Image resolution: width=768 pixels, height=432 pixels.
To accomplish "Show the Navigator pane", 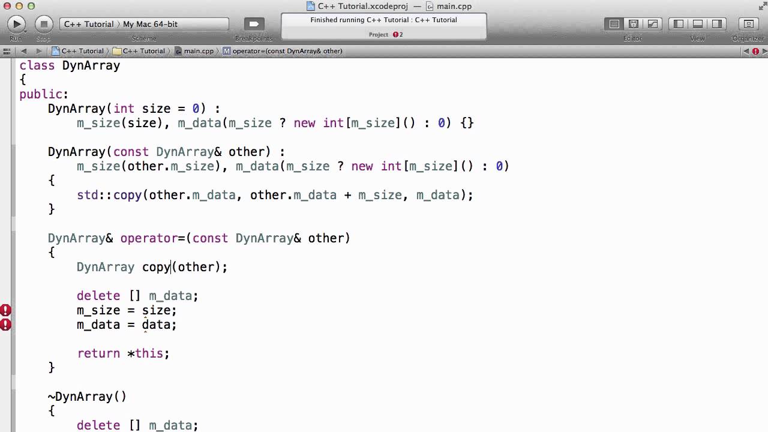I will tap(679, 24).
